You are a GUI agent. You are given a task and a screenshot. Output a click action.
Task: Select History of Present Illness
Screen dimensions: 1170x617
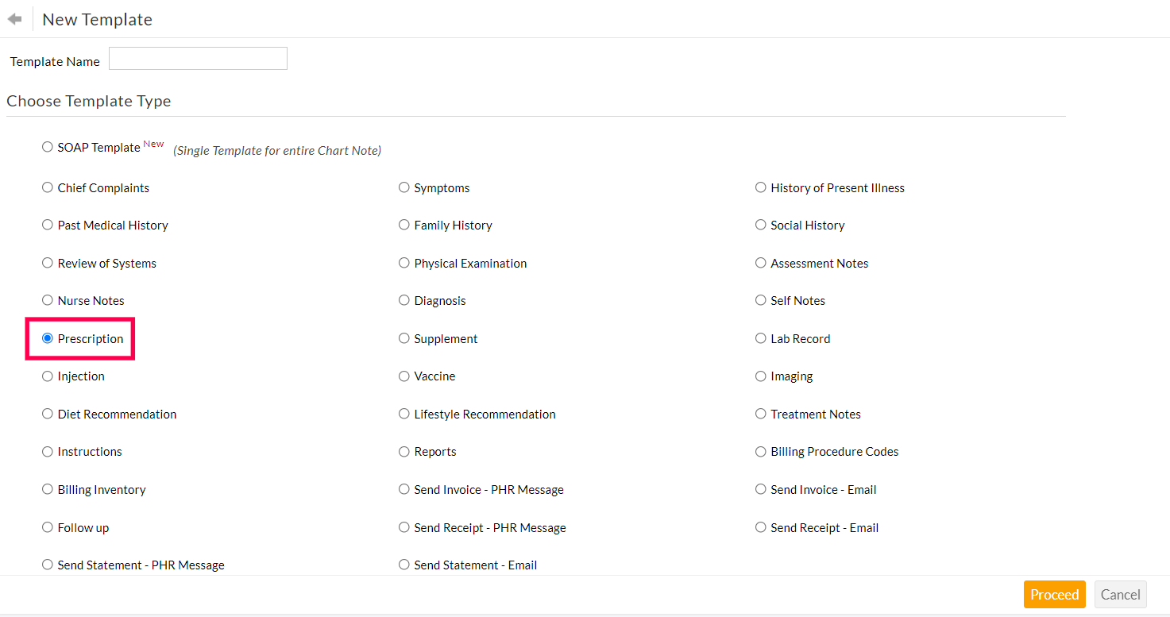pyautogui.click(x=760, y=187)
